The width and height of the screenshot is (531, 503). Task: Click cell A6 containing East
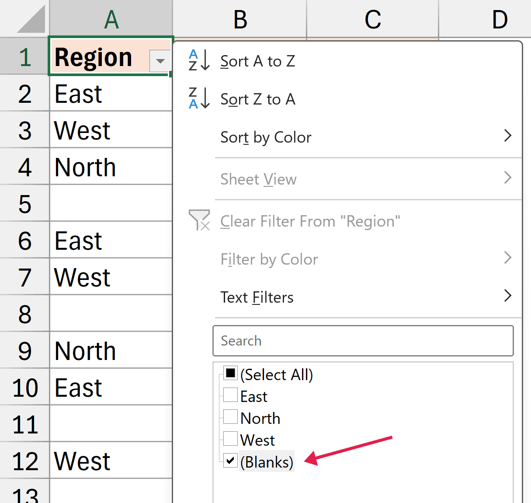click(x=111, y=241)
